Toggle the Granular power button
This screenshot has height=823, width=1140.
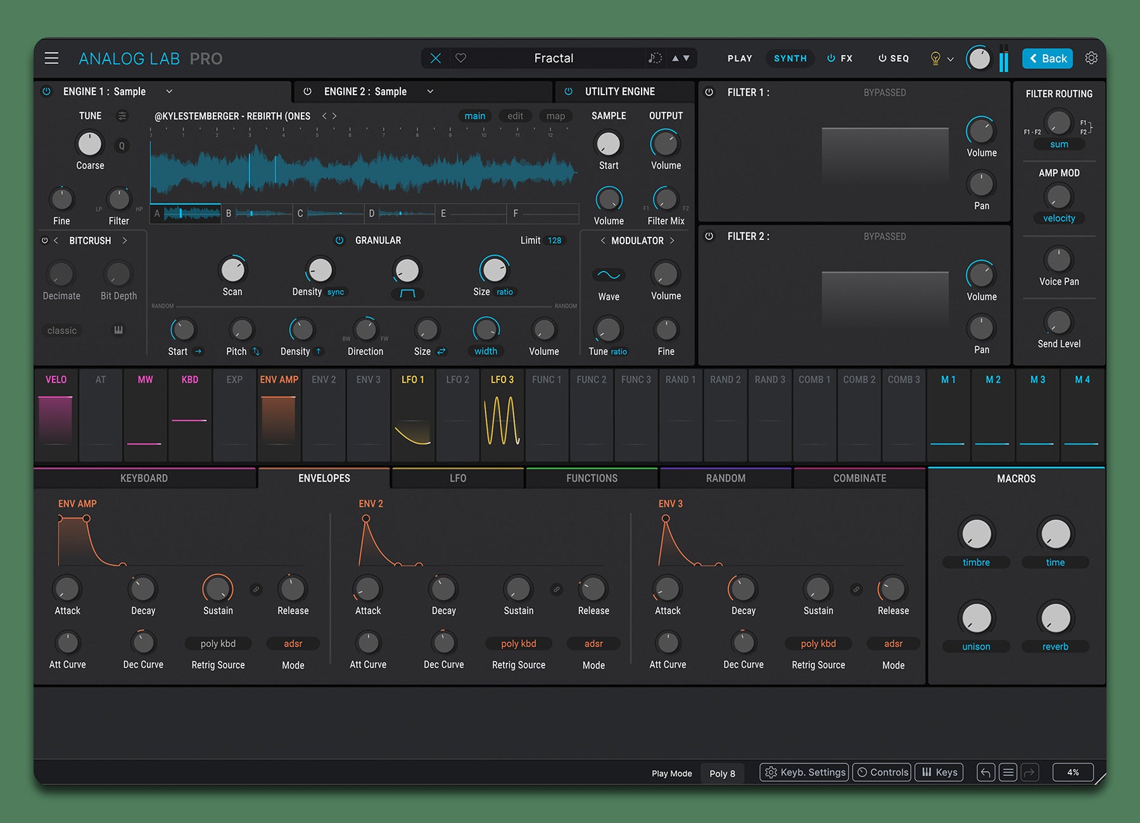pos(339,241)
